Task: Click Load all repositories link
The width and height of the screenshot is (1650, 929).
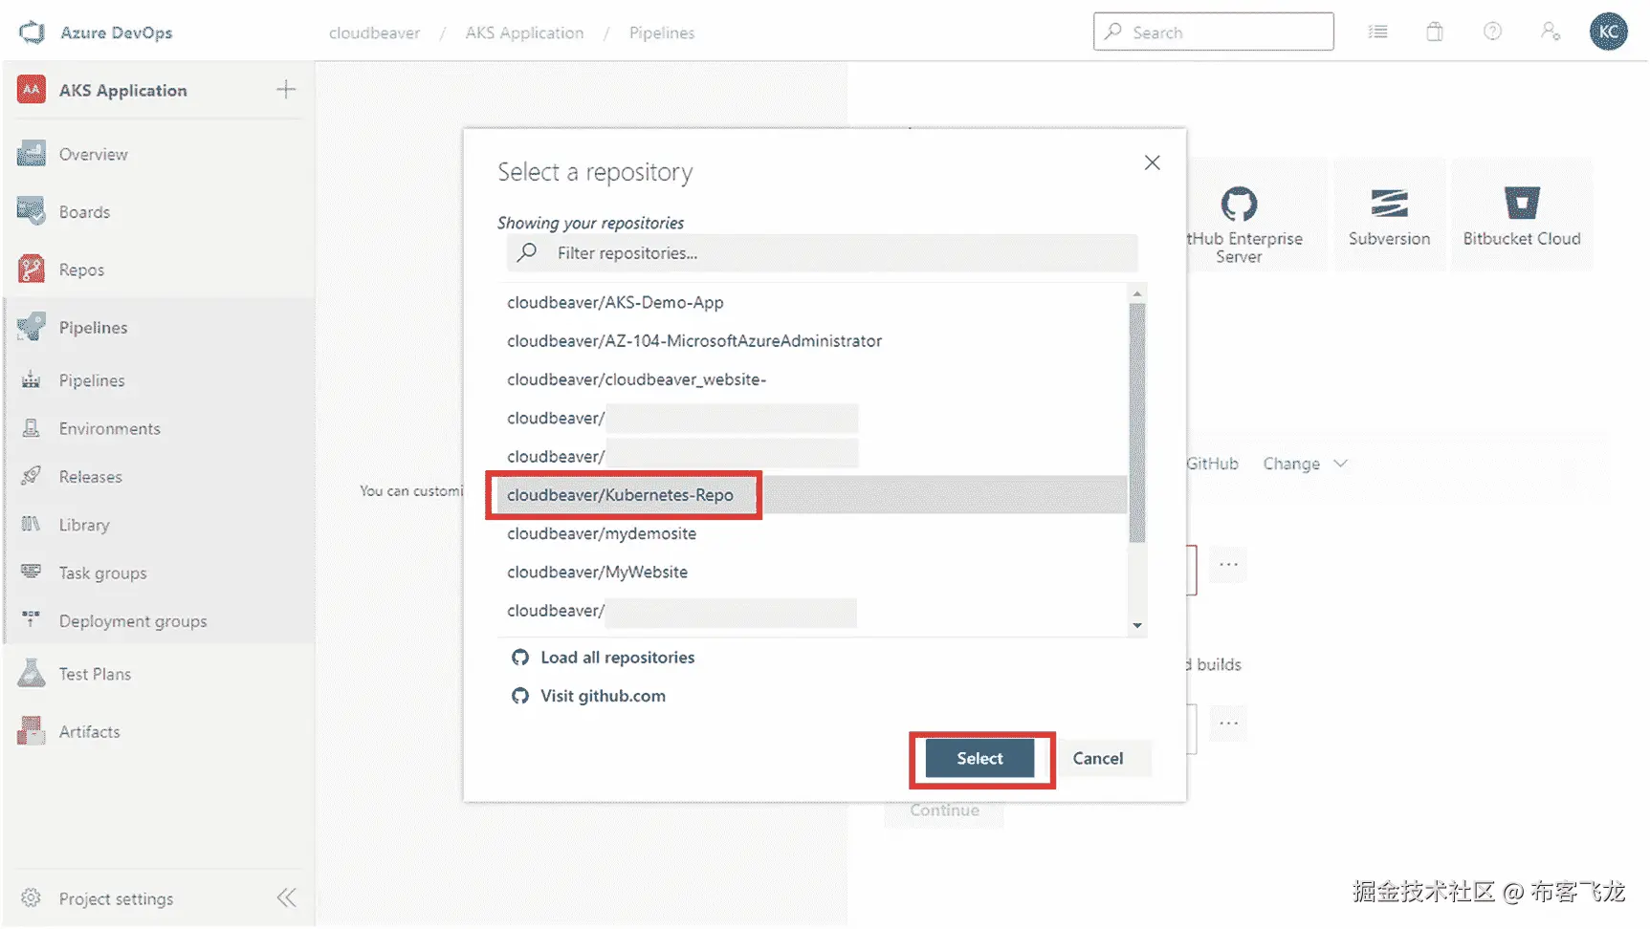Action: 618,658
